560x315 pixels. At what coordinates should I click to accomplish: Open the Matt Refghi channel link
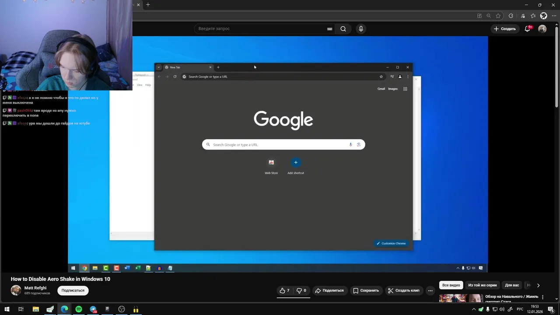[x=35, y=288]
